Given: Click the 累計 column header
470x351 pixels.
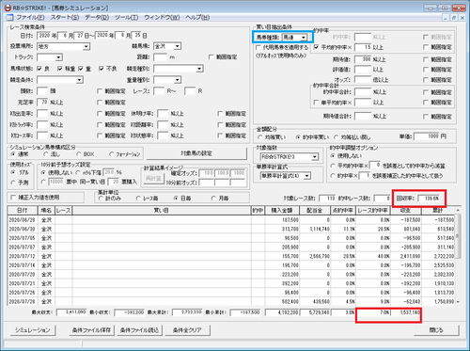Looking at the screenshot, I should (438, 210).
